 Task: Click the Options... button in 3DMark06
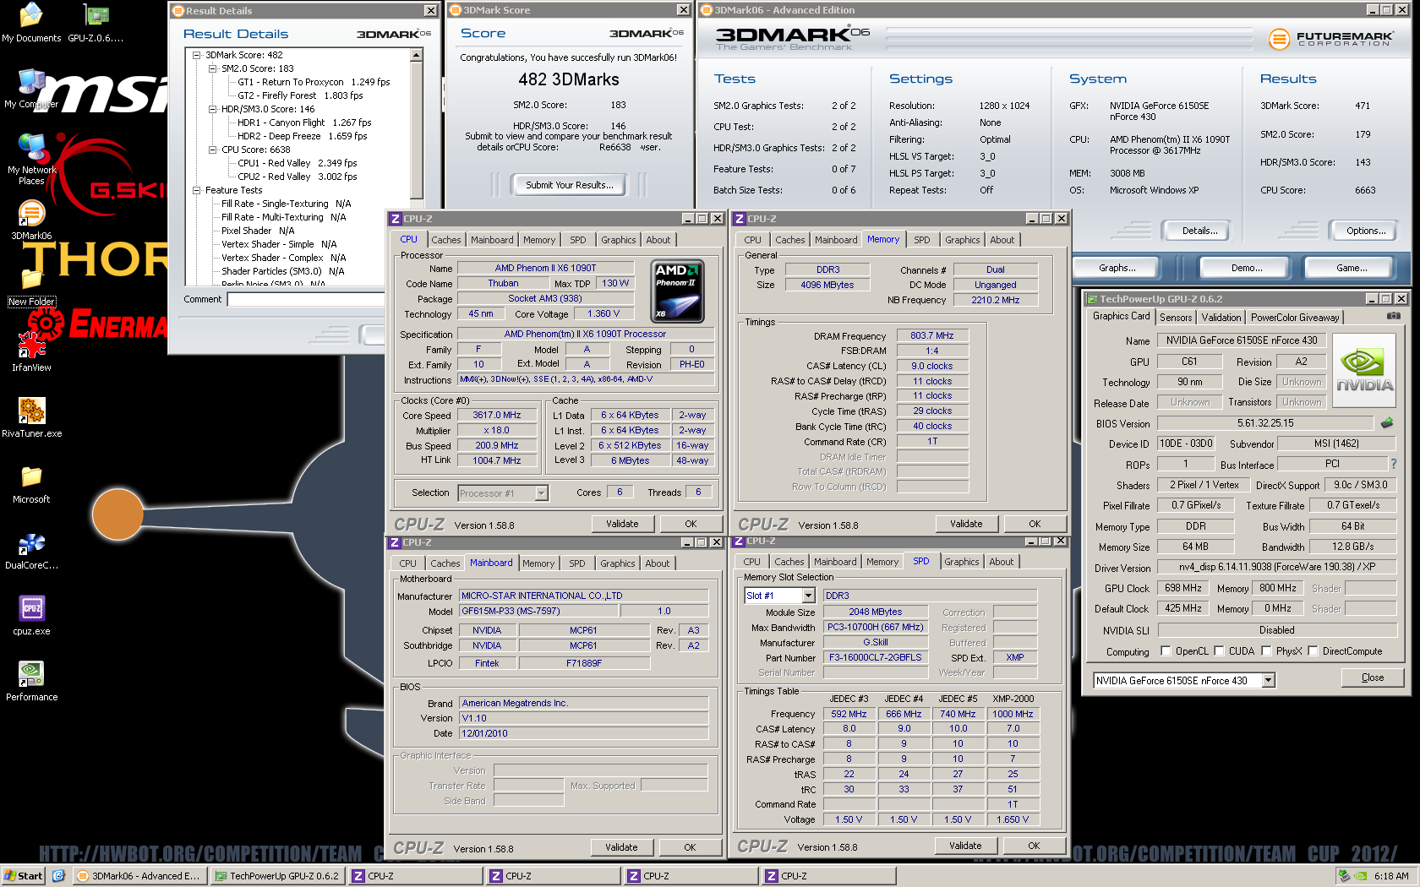1366,231
